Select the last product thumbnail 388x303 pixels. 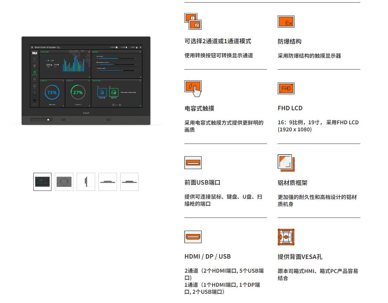129,182
